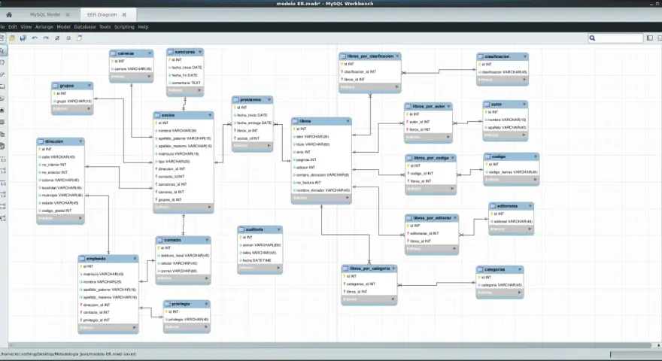
Task: Click the table icon on libros header
Action: click(295, 121)
